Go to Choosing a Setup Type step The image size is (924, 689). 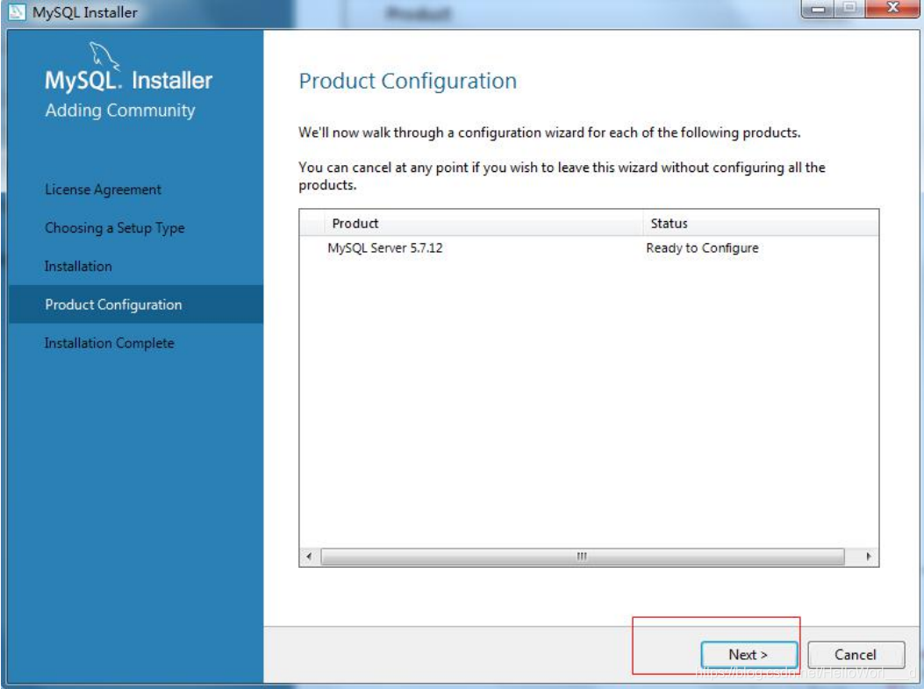(115, 228)
